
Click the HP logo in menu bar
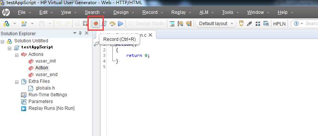pyautogui.click(x=6, y=12)
